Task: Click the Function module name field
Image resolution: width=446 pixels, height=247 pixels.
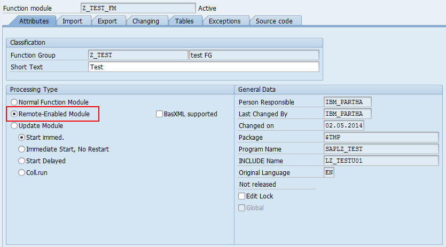Action: pos(138,8)
